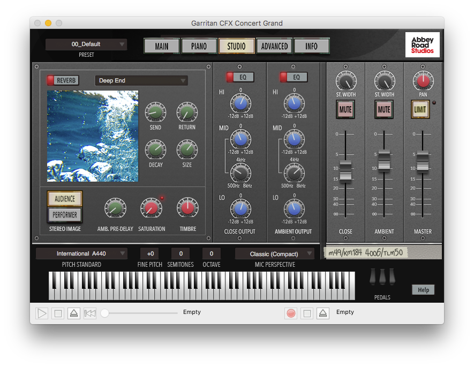Click the Octave value field
Image resolution: width=474 pixels, height=367 pixels.
212,253
